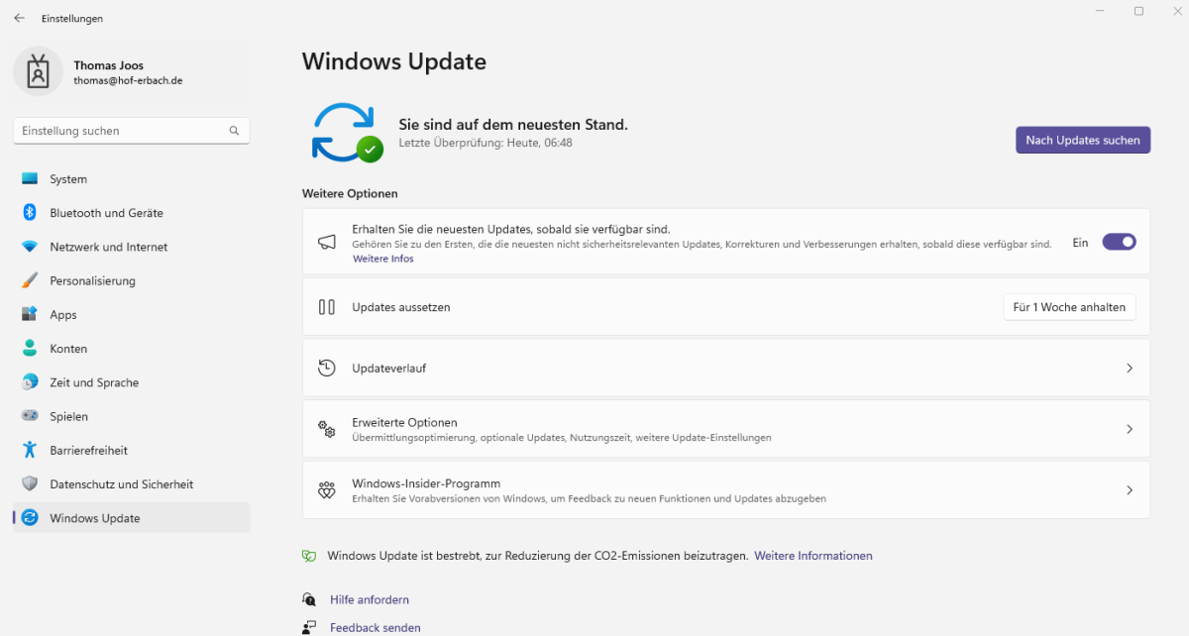Screen dimensions: 1189x636
Task: Click the Updateverlauf row label
Action: tap(389, 369)
